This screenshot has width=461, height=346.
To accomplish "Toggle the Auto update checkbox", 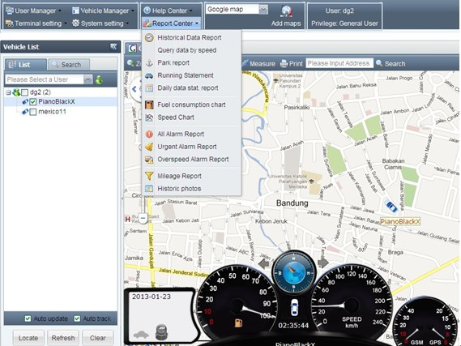I will [x=28, y=318].
